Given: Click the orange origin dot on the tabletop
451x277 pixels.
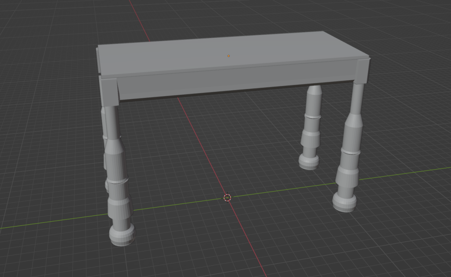Looking at the screenshot, I should (x=229, y=56).
